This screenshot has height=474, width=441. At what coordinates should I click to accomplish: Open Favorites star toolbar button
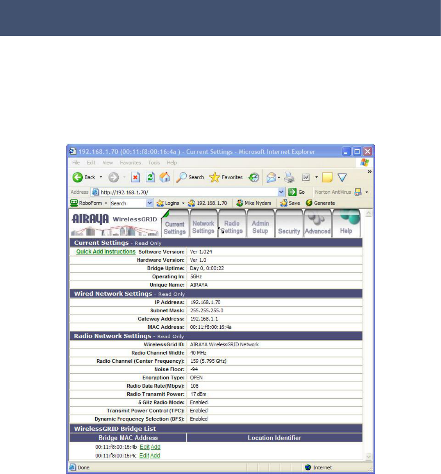point(226,177)
